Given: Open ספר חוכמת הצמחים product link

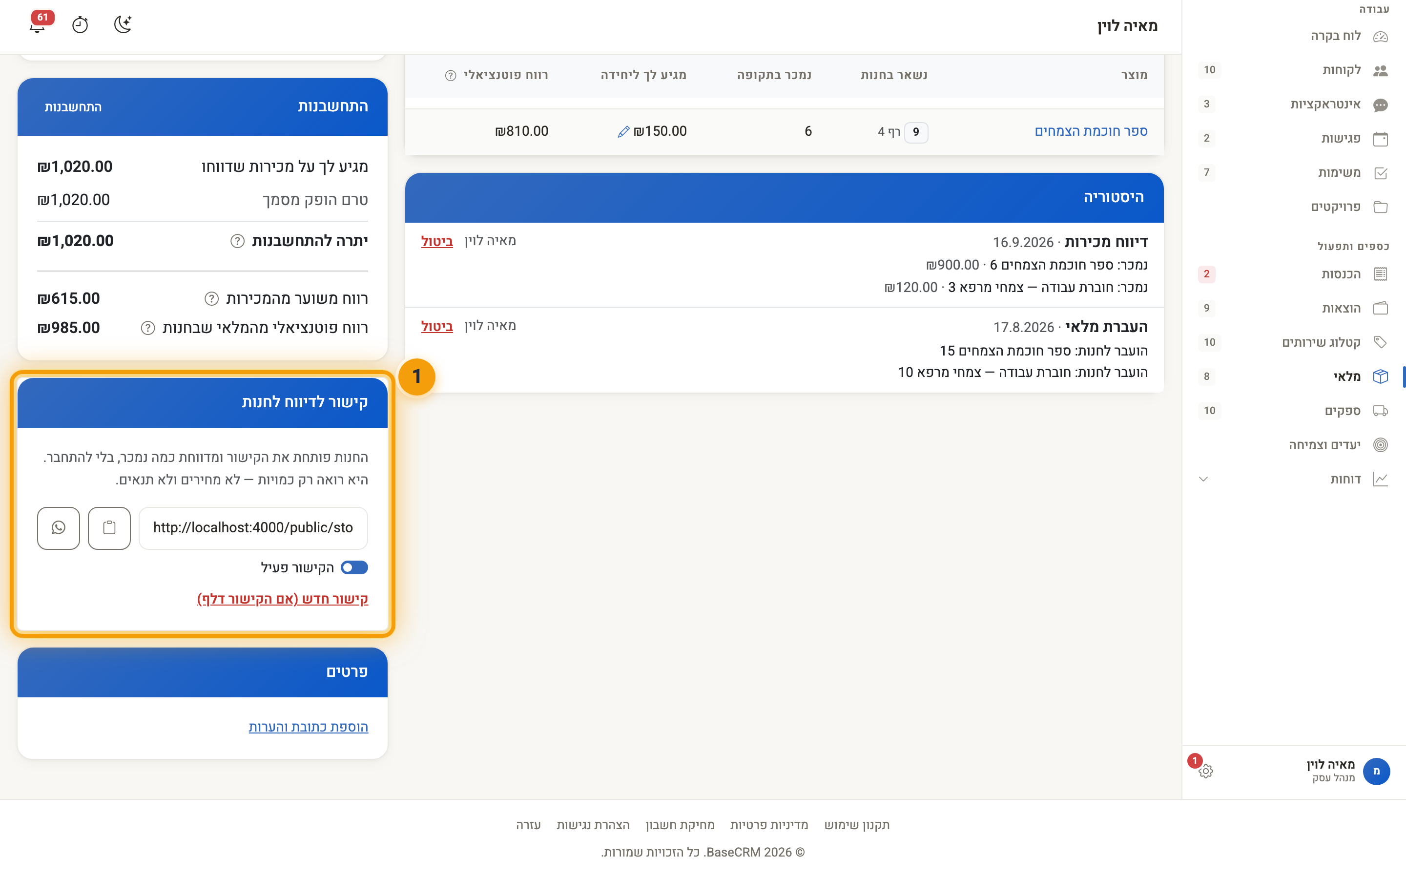Looking at the screenshot, I should 1091,131.
